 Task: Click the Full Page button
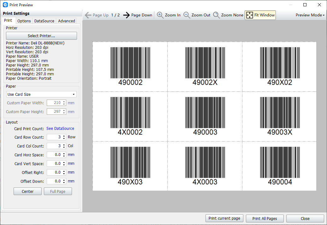coord(58,191)
